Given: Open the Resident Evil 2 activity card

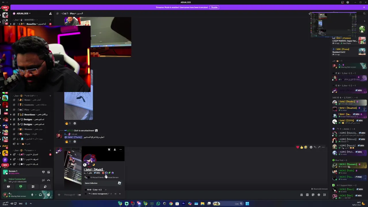Looking at the screenshot, I should click(349, 52).
